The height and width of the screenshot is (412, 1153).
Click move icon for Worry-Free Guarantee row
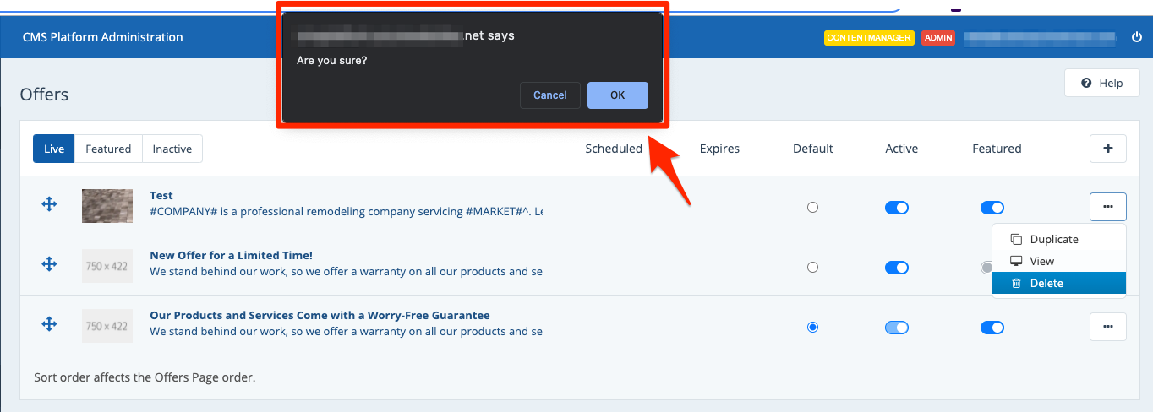coord(49,324)
